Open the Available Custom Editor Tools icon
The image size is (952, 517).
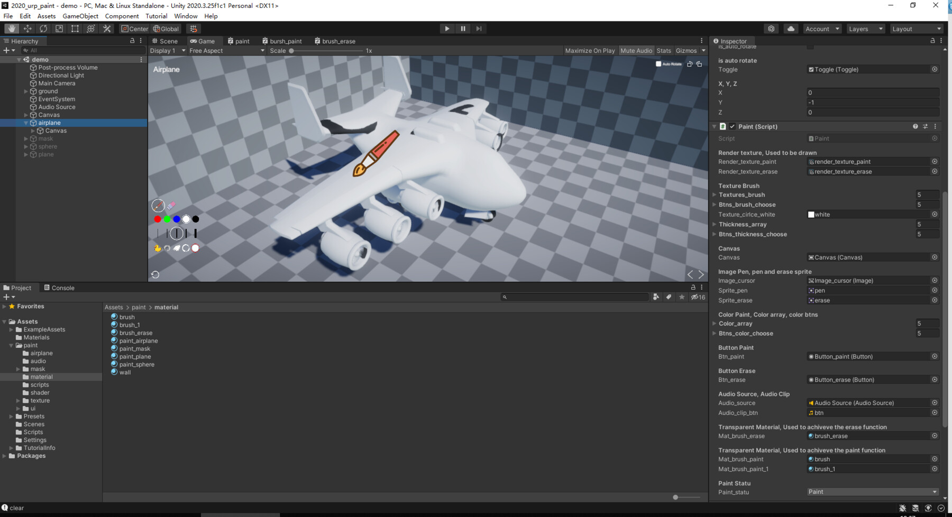point(107,29)
